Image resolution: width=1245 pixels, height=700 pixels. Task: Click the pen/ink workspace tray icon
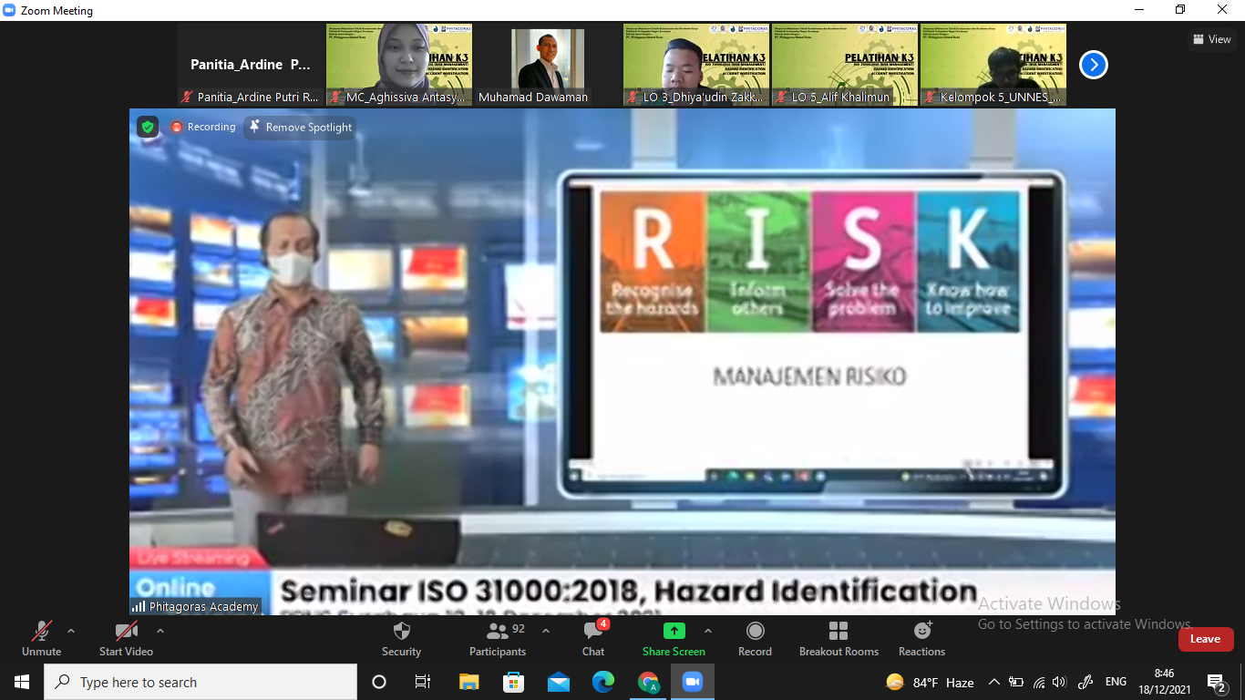coord(1085,682)
